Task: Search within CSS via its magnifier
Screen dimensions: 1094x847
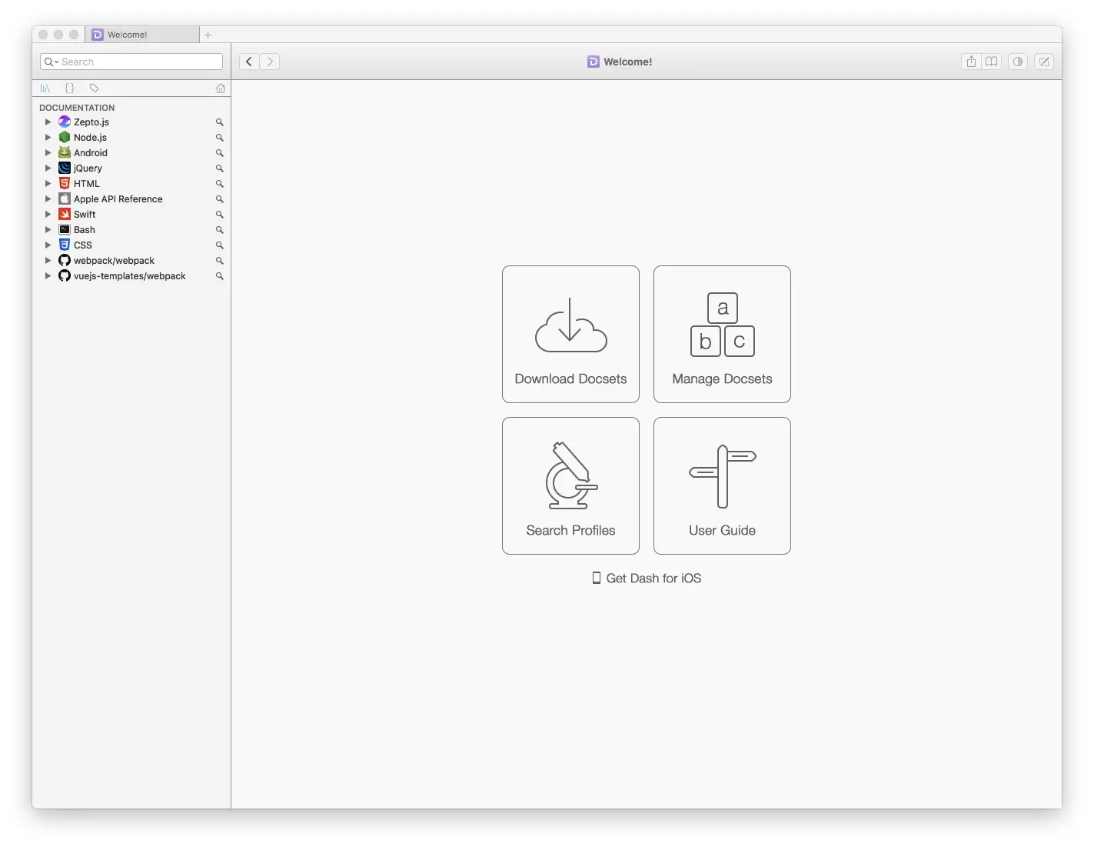Action: pos(219,245)
